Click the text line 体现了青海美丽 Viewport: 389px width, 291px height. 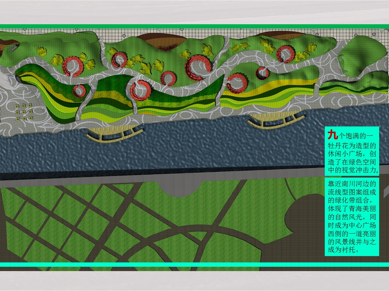pos(352,208)
